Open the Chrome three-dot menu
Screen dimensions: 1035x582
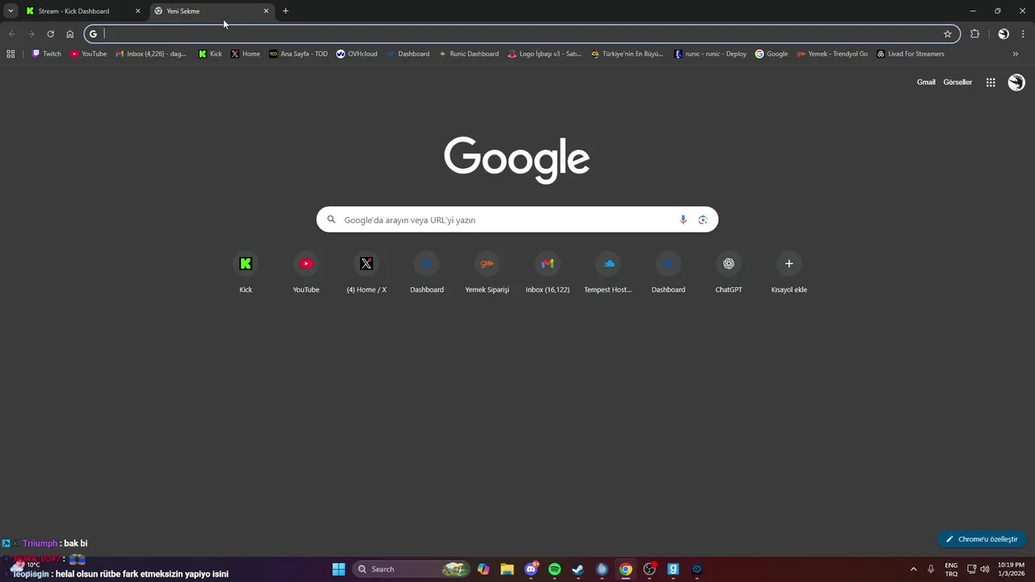[1023, 34]
